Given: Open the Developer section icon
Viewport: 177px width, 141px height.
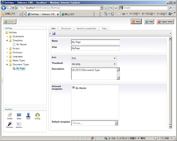Looking at the screenshot, I should click(x=10, y=125).
